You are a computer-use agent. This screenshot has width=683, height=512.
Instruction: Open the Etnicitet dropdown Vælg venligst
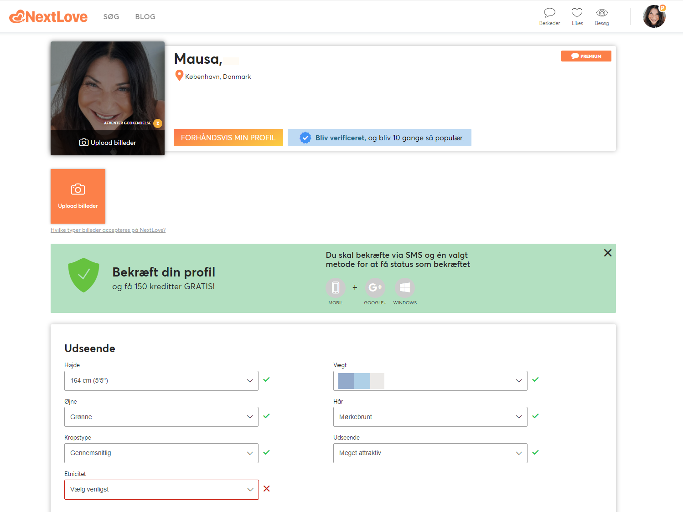[x=161, y=490]
